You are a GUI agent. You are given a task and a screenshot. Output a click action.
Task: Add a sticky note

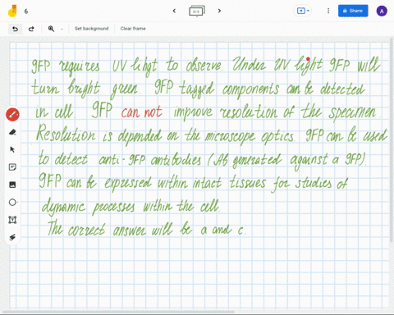(x=12, y=167)
